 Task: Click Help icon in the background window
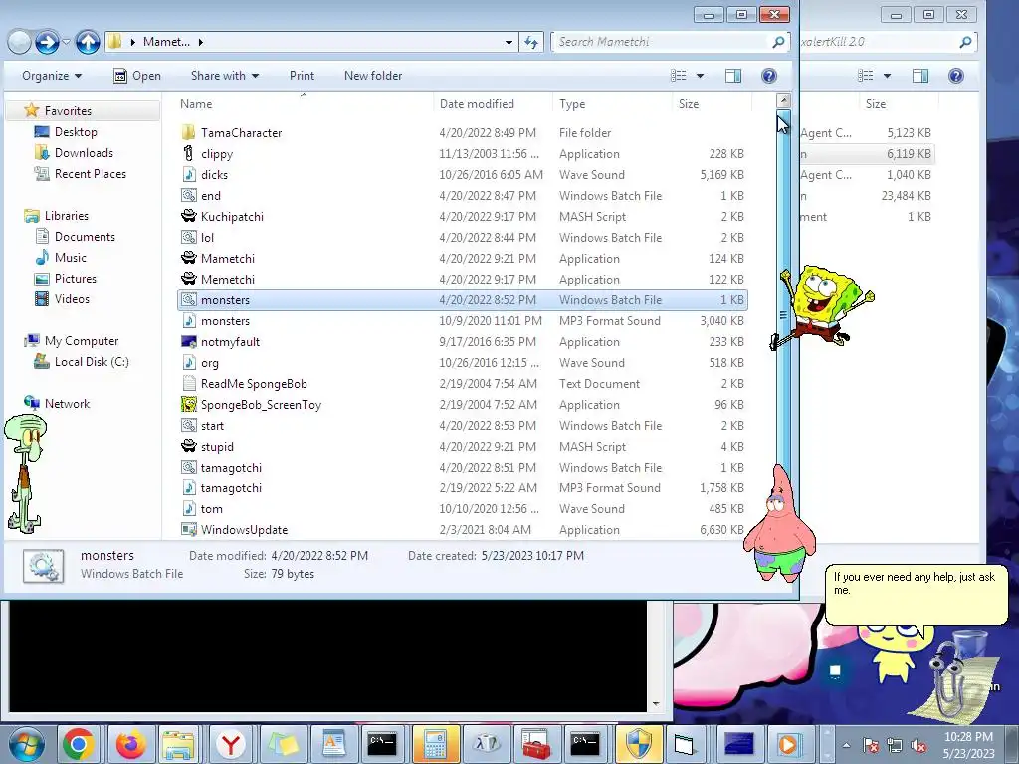click(x=956, y=76)
